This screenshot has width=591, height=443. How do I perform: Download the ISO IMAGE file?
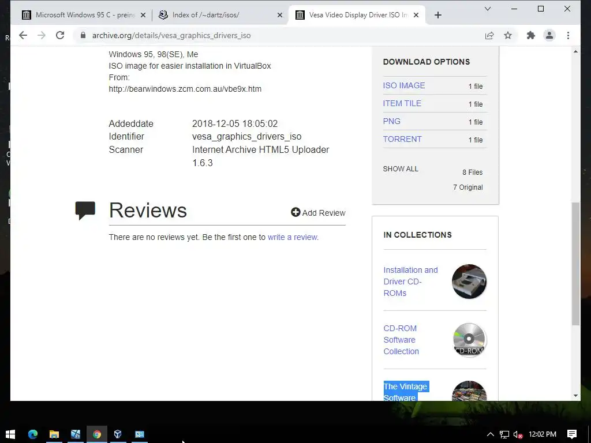point(403,85)
